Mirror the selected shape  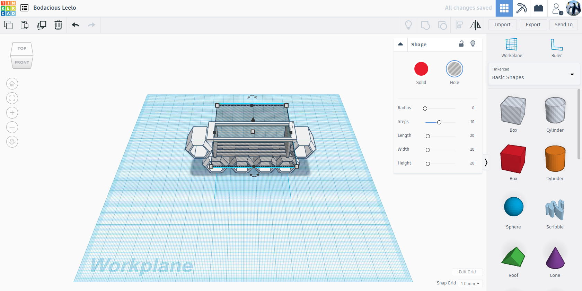pos(476,25)
